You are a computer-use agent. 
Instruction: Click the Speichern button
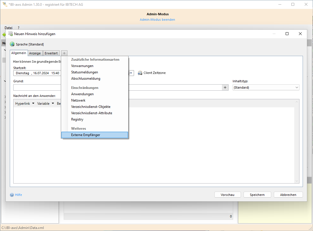257,195
